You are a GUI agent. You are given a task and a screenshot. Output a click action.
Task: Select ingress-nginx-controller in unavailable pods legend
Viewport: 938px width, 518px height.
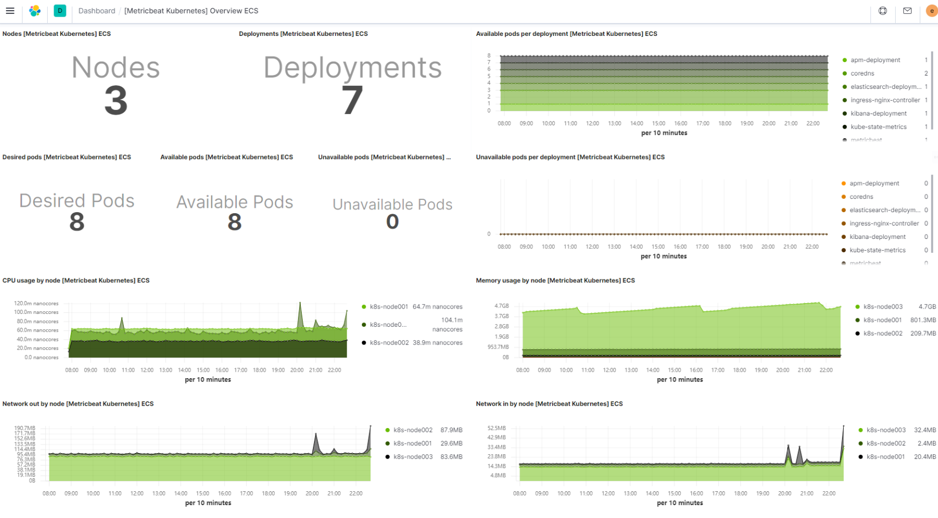click(x=884, y=223)
